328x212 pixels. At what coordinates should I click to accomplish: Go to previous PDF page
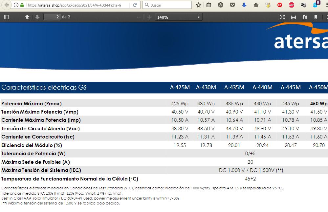tap(27, 17)
